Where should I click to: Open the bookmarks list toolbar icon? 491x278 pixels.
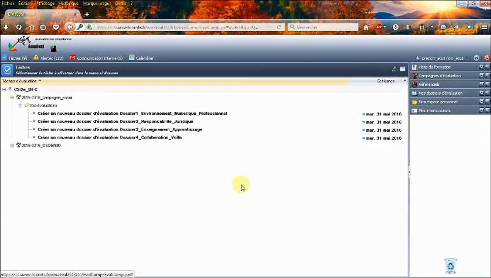pos(43,27)
